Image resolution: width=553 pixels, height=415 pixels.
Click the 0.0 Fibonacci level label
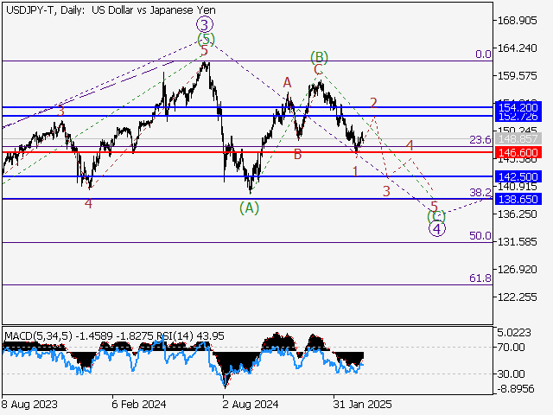[483, 54]
